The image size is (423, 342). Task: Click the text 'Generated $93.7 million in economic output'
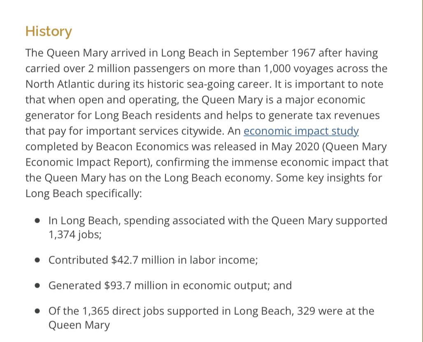pos(170,286)
